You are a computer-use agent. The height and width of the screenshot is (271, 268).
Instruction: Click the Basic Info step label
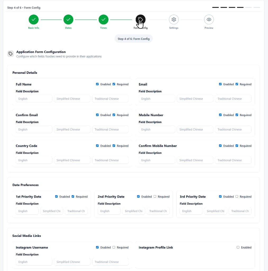(34, 28)
